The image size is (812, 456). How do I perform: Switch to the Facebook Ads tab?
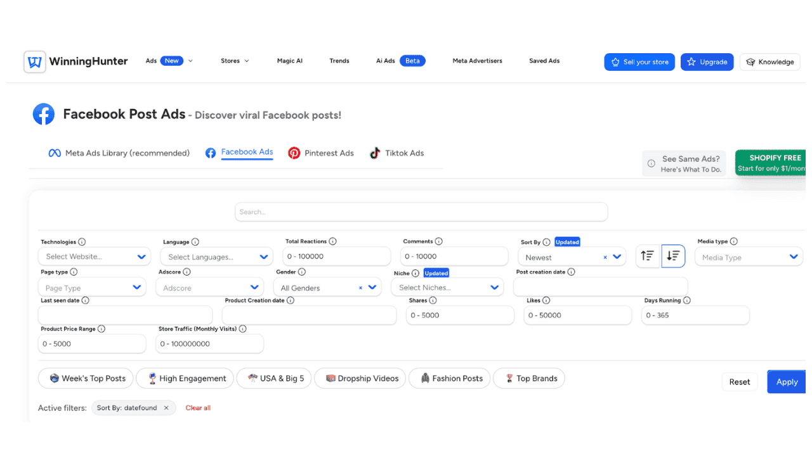point(247,152)
